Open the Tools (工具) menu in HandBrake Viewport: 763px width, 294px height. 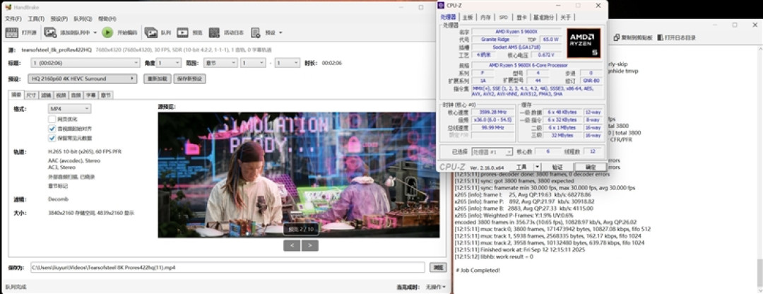36,19
